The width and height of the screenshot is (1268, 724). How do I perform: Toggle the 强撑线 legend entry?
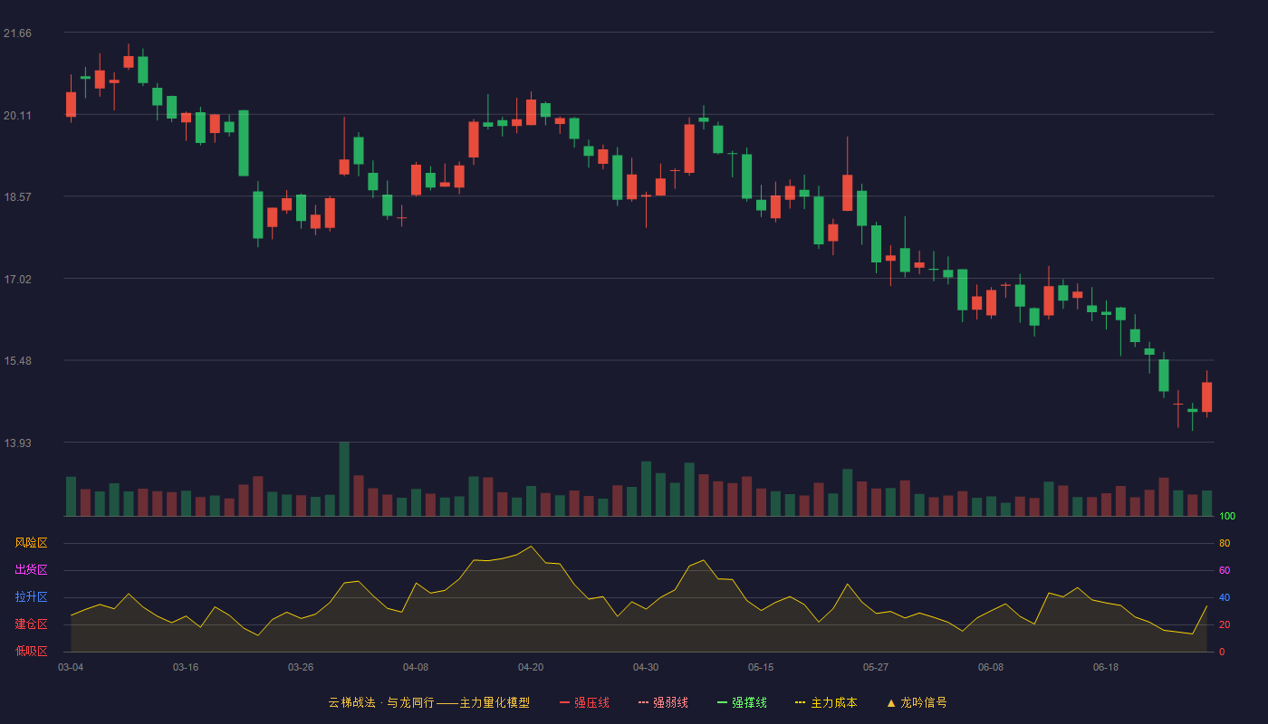742,702
